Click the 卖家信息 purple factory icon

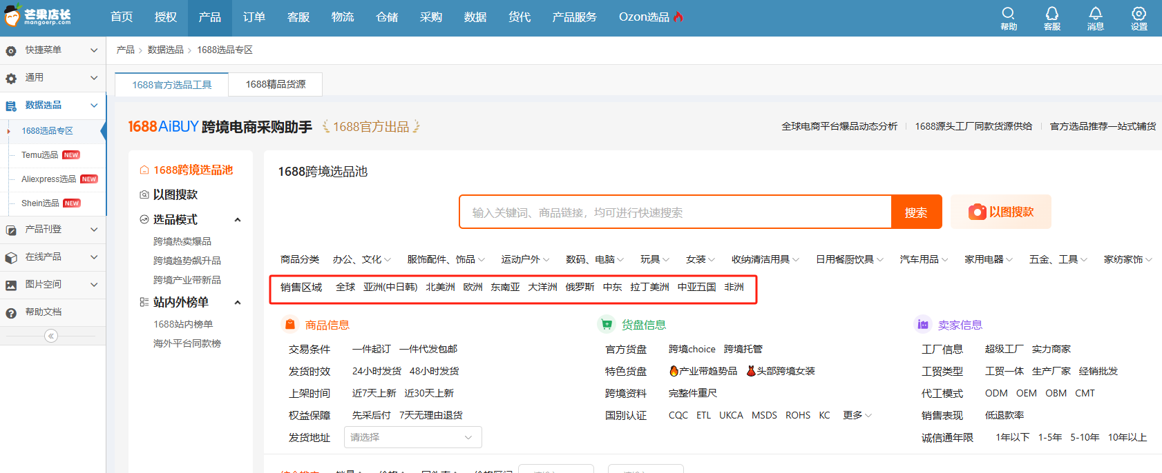(922, 324)
